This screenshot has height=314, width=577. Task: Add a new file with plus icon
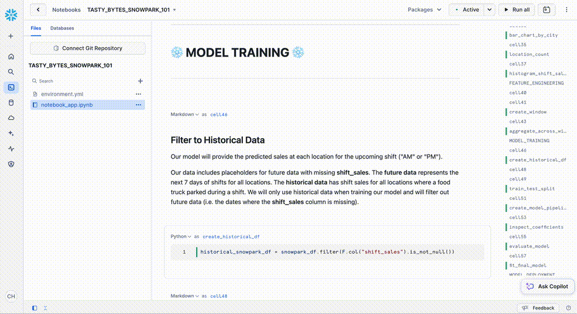pyautogui.click(x=140, y=81)
